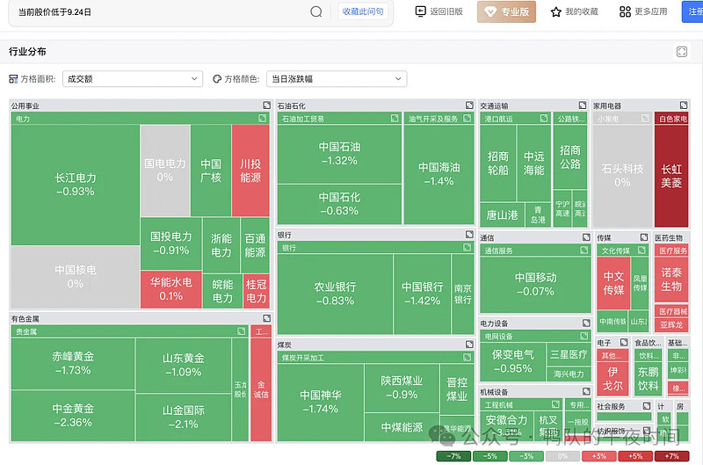Expand the 电力 sub-sector icon
This screenshot has width=703, height=465.
point(262,119)
